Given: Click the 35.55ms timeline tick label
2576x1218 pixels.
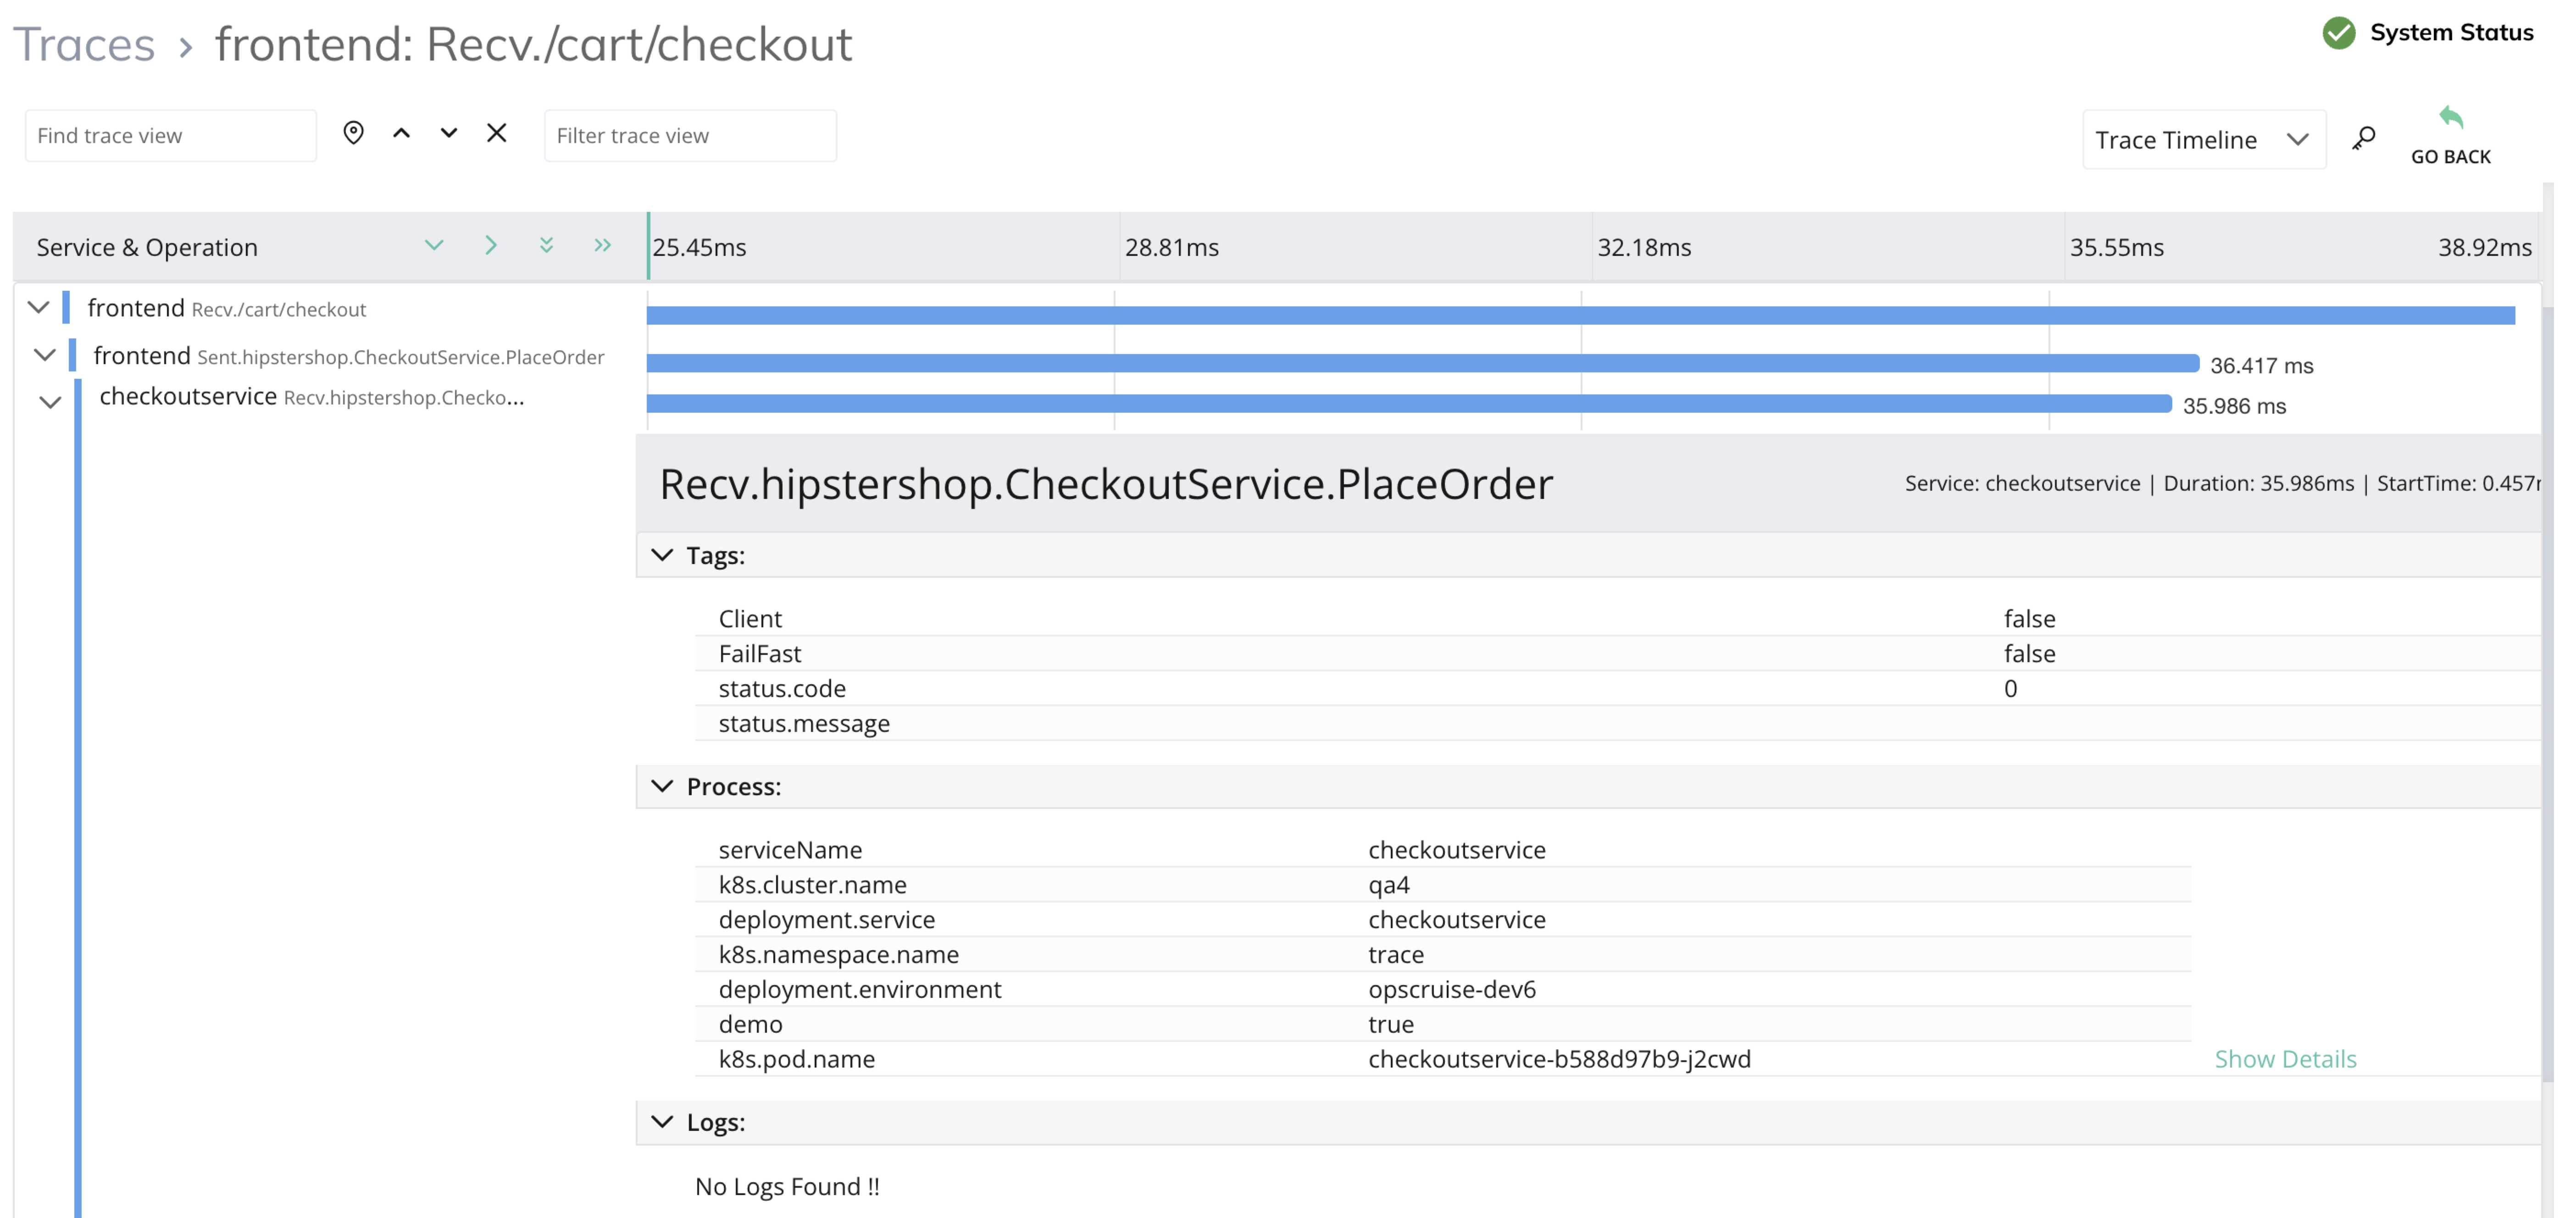Looking at the screenshot, I should [x=2116, y=247].
